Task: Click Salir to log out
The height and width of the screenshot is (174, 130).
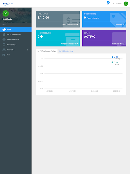Action: [16, 55]
